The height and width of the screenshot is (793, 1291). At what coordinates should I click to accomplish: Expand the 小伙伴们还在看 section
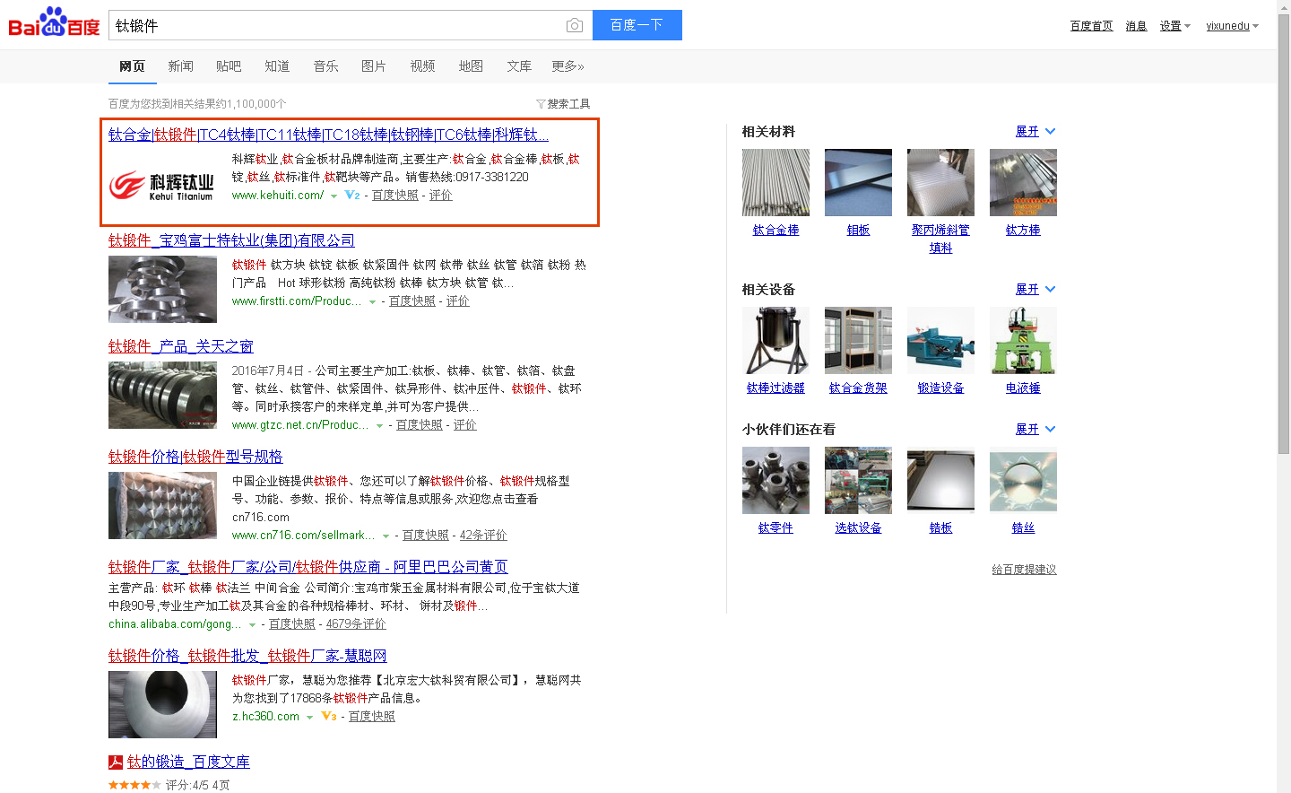(1035, 430)
